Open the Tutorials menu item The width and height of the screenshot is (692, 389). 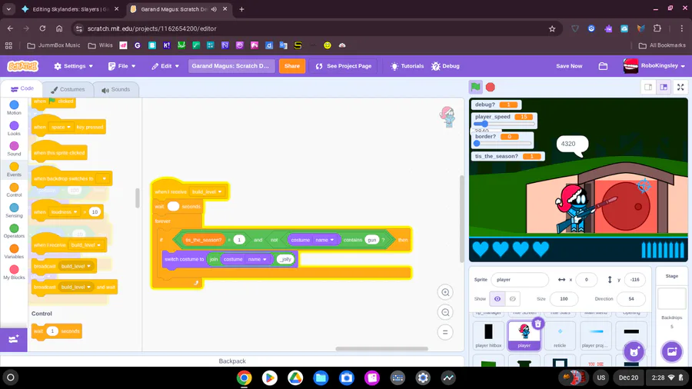tap(407, 66)
